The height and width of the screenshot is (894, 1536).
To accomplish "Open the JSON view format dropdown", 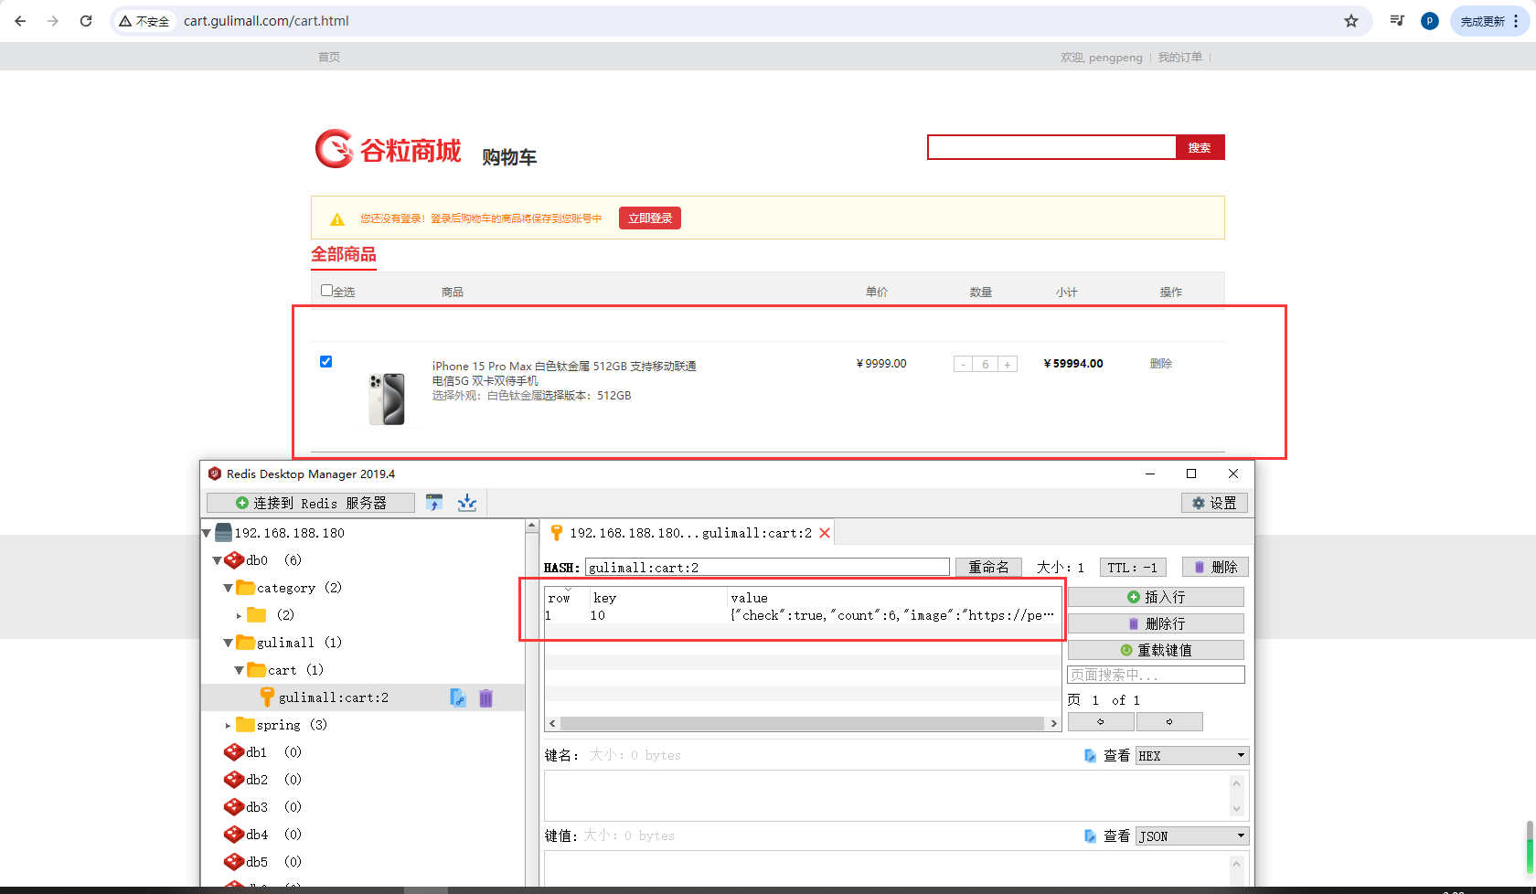I will 1192,836.
